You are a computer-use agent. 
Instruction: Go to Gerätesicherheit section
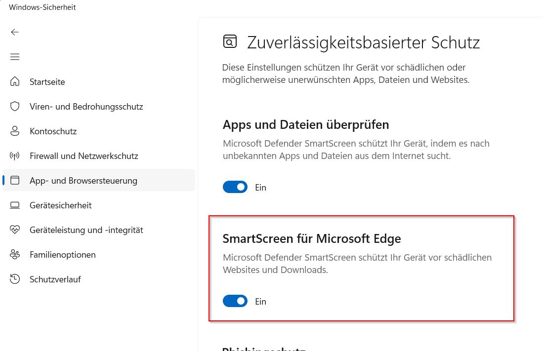click(60, 205)
